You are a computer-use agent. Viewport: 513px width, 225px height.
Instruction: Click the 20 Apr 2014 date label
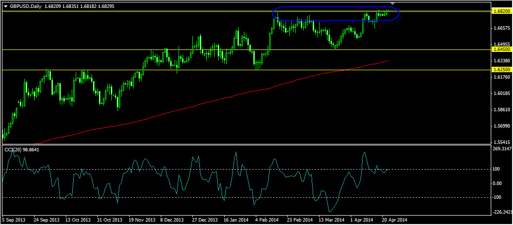coord(394,220)
